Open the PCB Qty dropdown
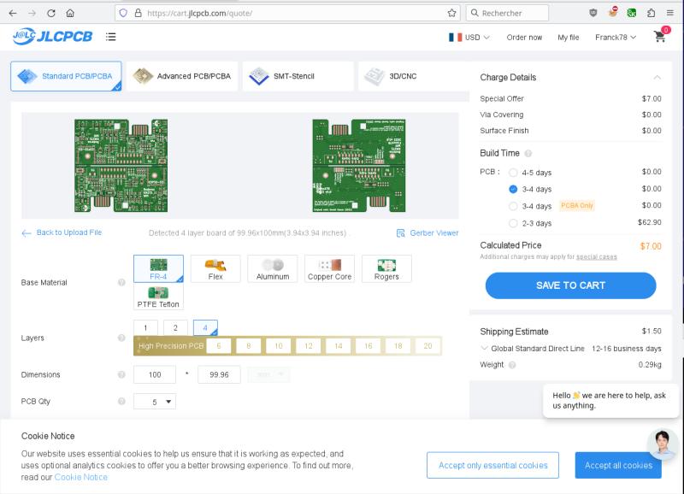This screenshot has width=684, height=494. point(155,402)
